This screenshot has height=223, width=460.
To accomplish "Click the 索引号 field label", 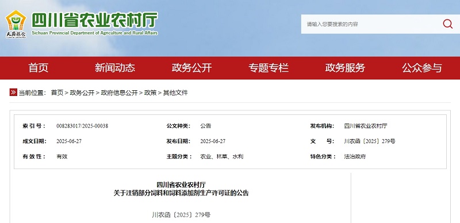I will (34, 126).
